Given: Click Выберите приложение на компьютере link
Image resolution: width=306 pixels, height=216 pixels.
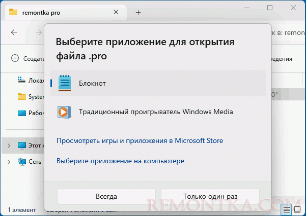Looking at the screenshot, I should 120,161.
